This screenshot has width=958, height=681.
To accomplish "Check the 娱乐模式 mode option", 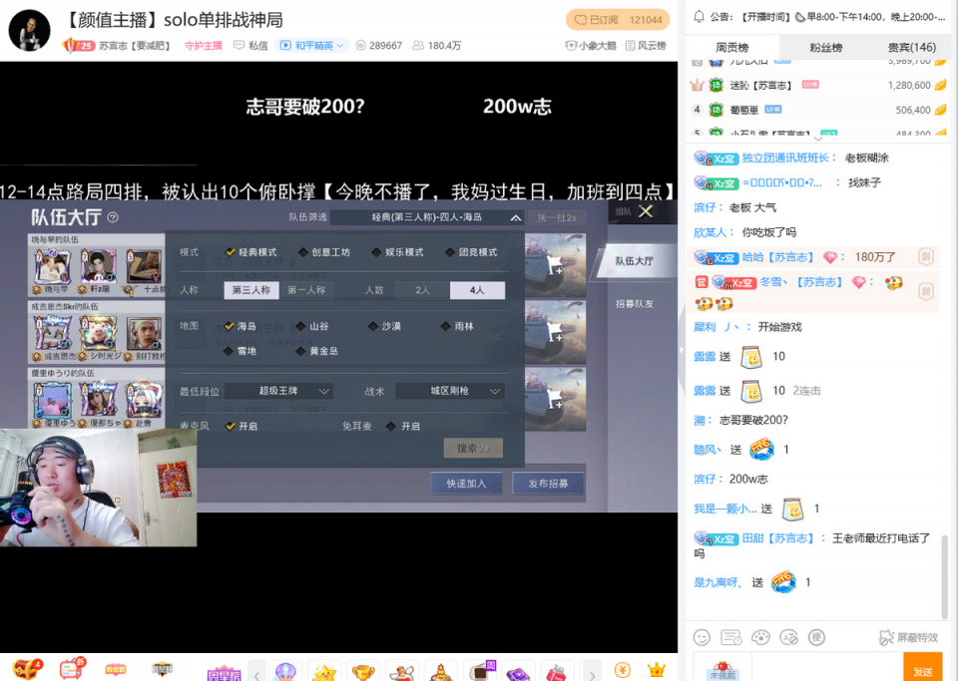I will click(x=397, y=252).
